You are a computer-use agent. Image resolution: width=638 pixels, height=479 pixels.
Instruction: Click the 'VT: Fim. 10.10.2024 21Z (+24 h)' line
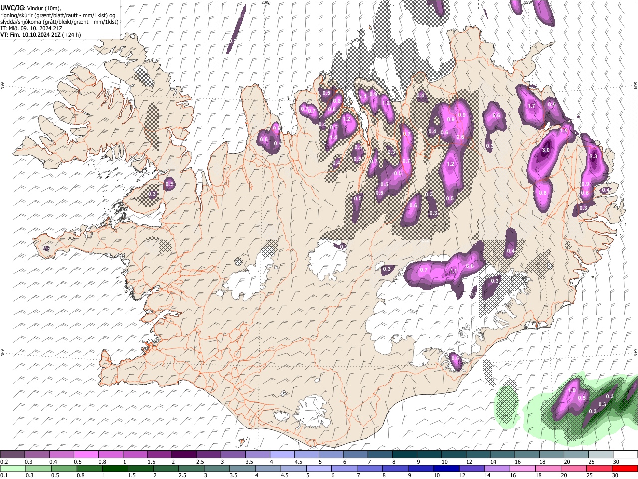click(41, 35)
